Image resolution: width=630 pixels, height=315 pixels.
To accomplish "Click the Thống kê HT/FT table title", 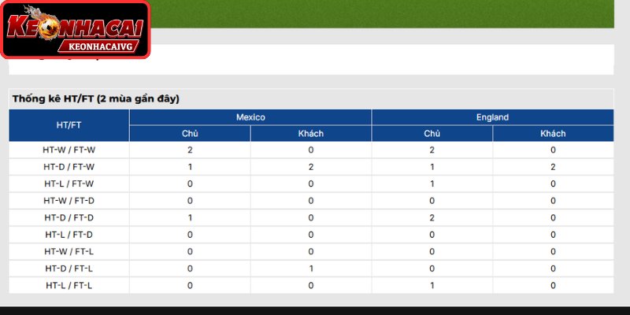I will click(x=95, y=99).
